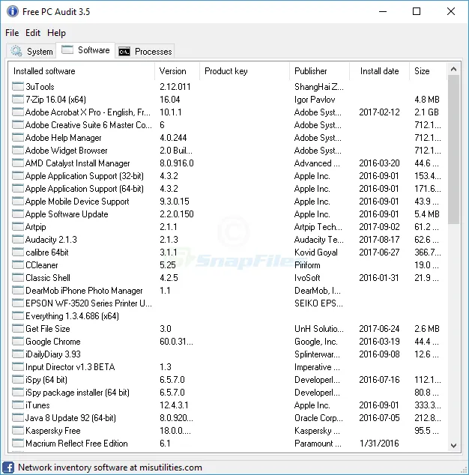
Task: Click the scrollbar down arrow
Action: 453,445
